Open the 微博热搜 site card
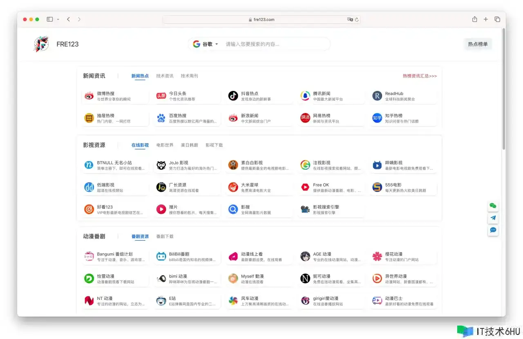 pyautogui.click(x=115, y=96)
